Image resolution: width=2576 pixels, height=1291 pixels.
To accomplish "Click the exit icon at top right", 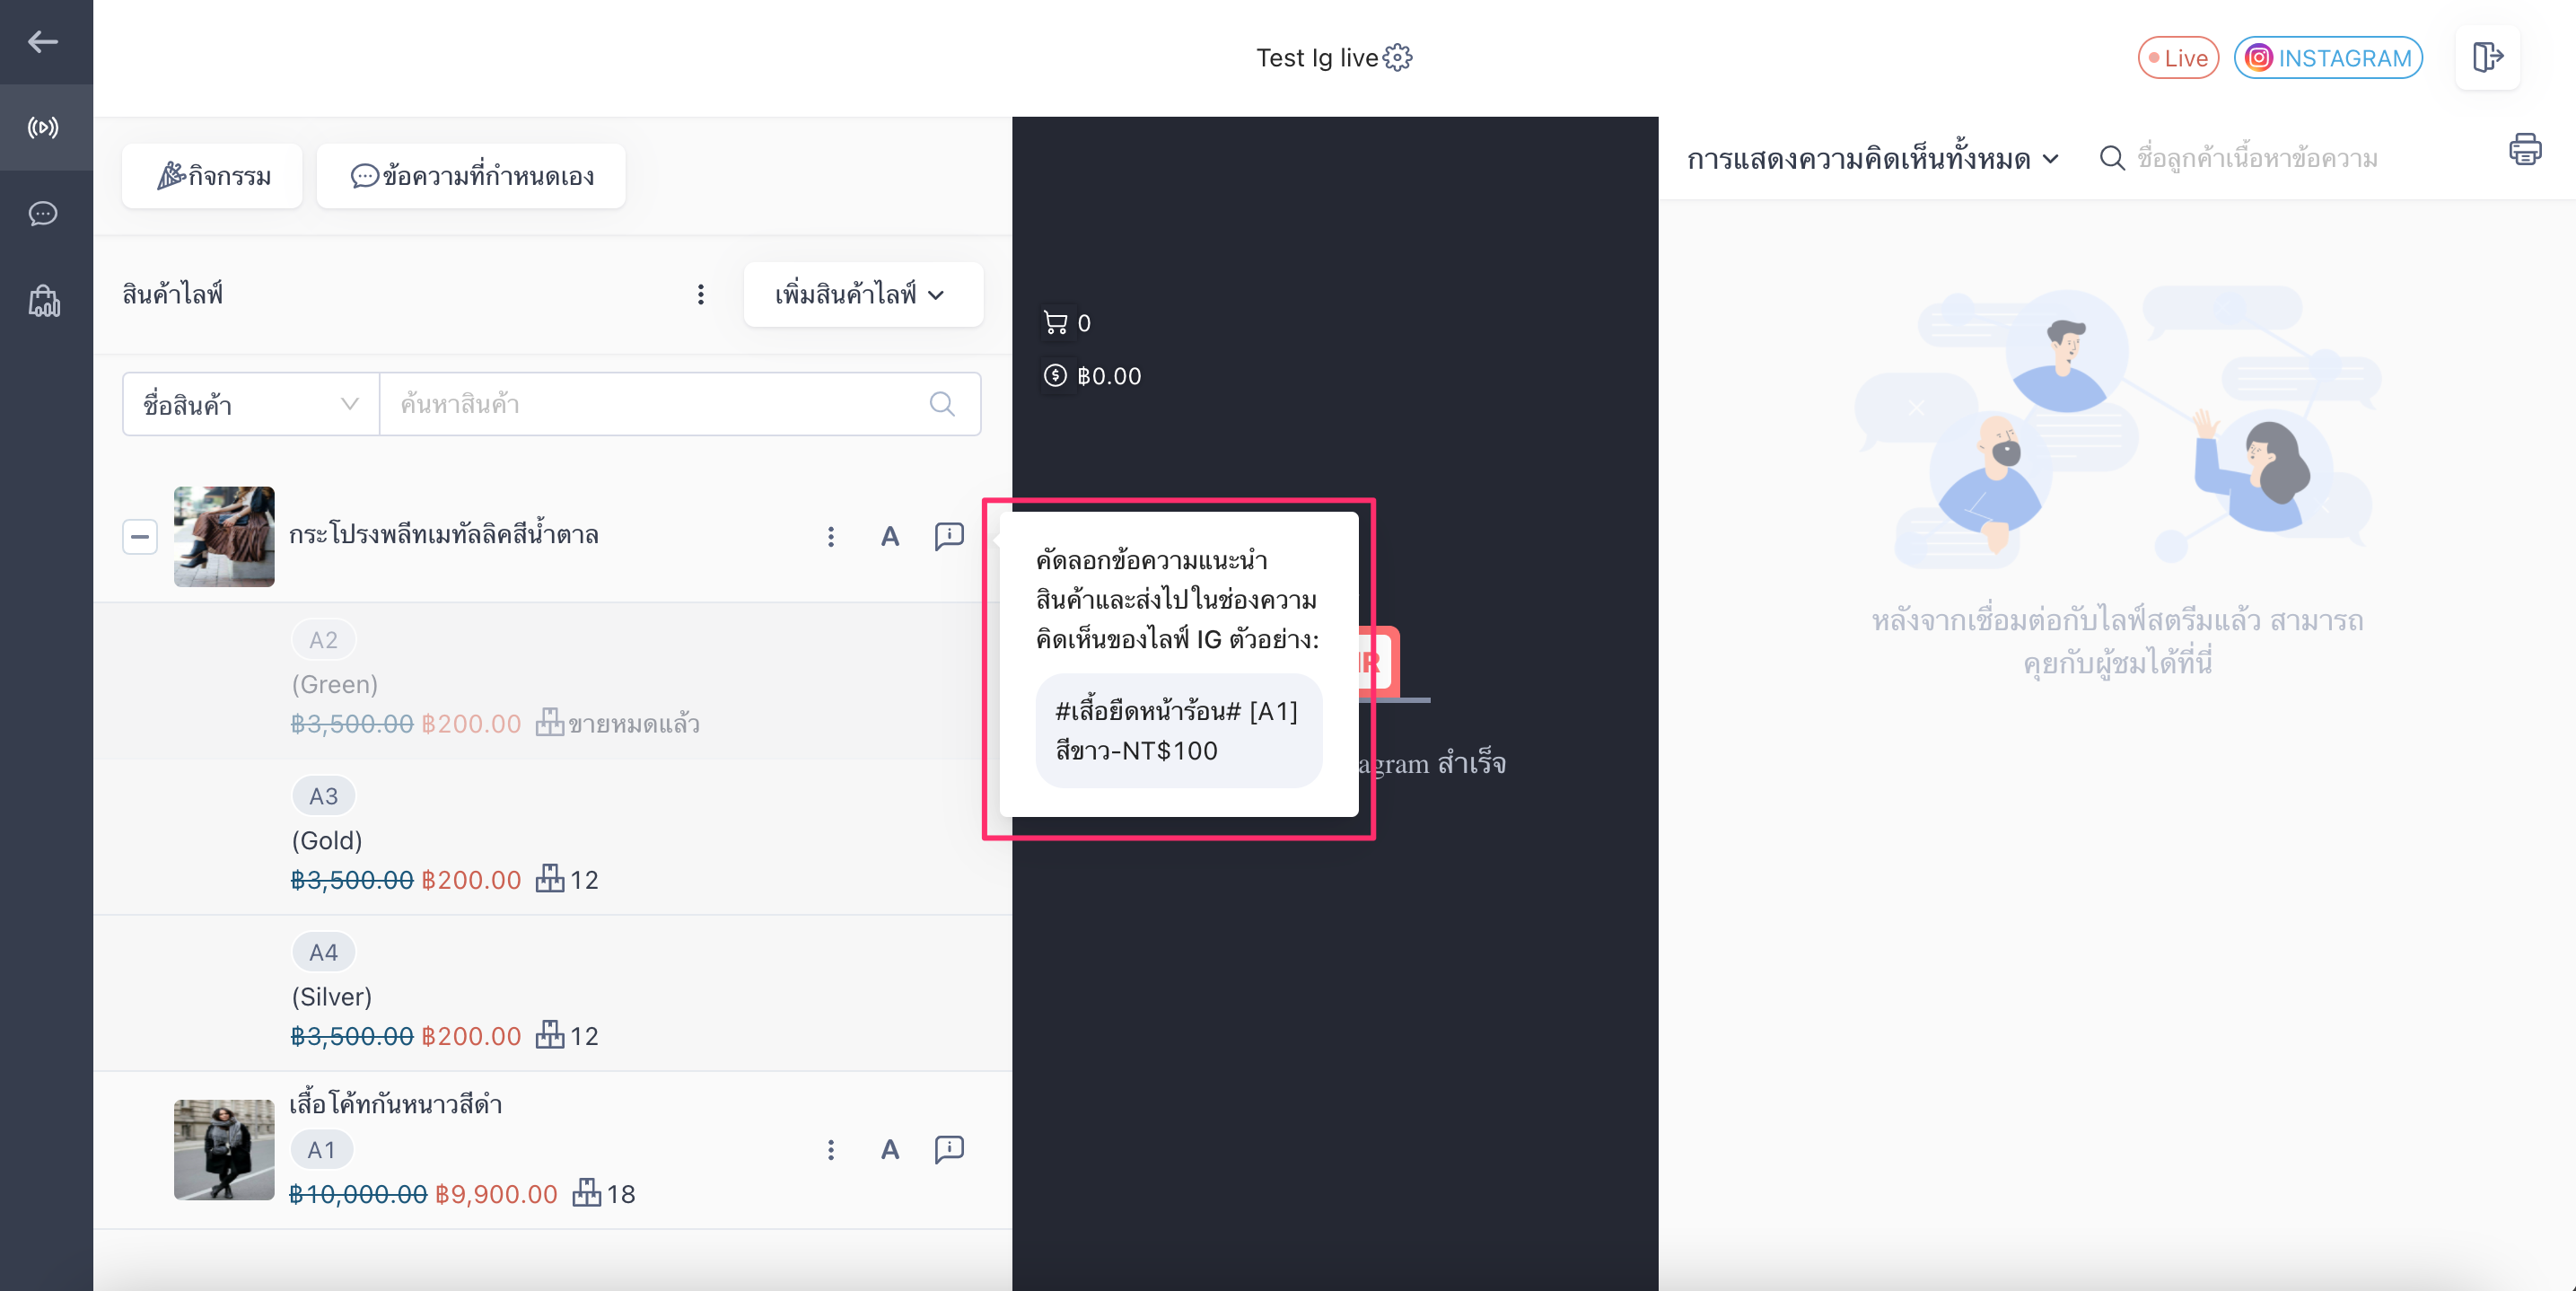I will tap(2487, 57).
